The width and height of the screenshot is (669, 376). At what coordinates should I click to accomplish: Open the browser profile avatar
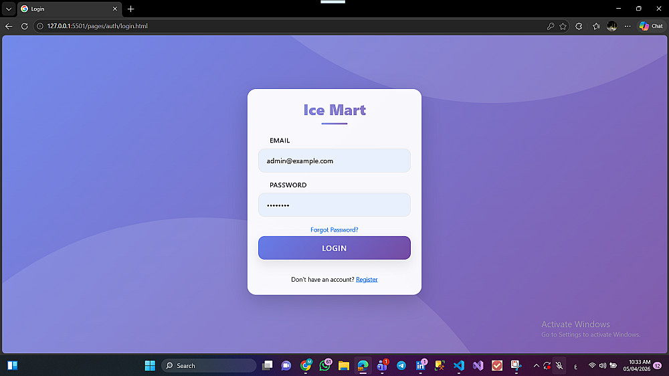612,26
